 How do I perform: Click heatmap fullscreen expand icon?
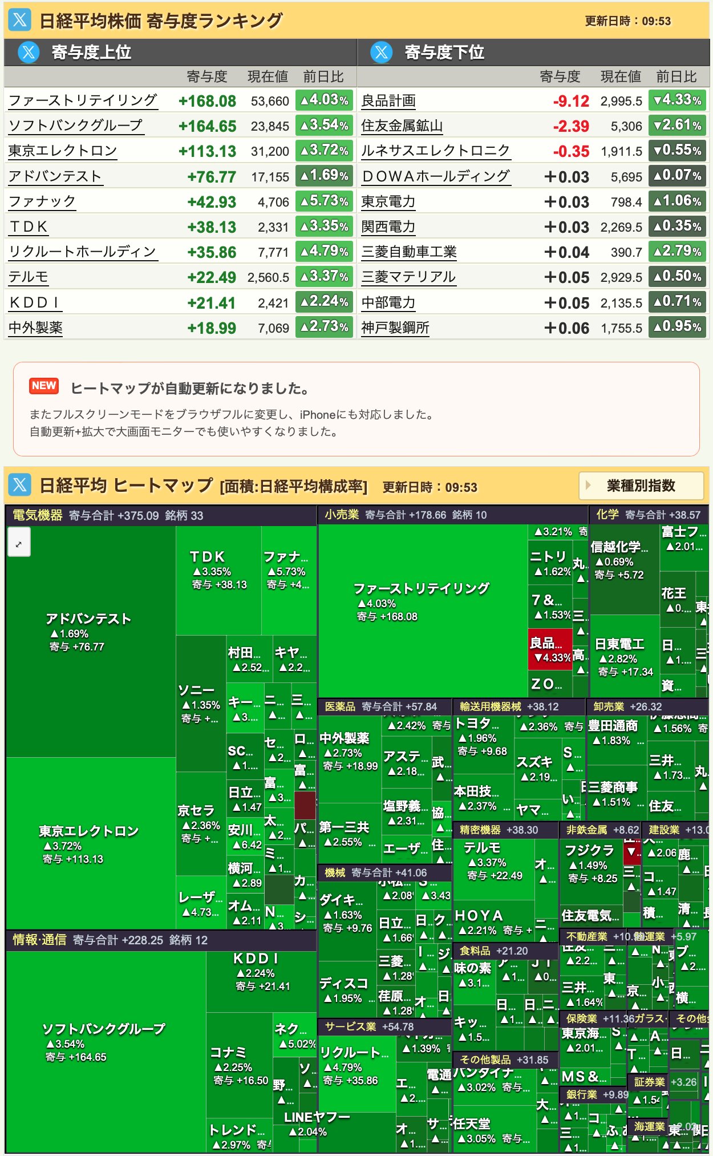19,541
